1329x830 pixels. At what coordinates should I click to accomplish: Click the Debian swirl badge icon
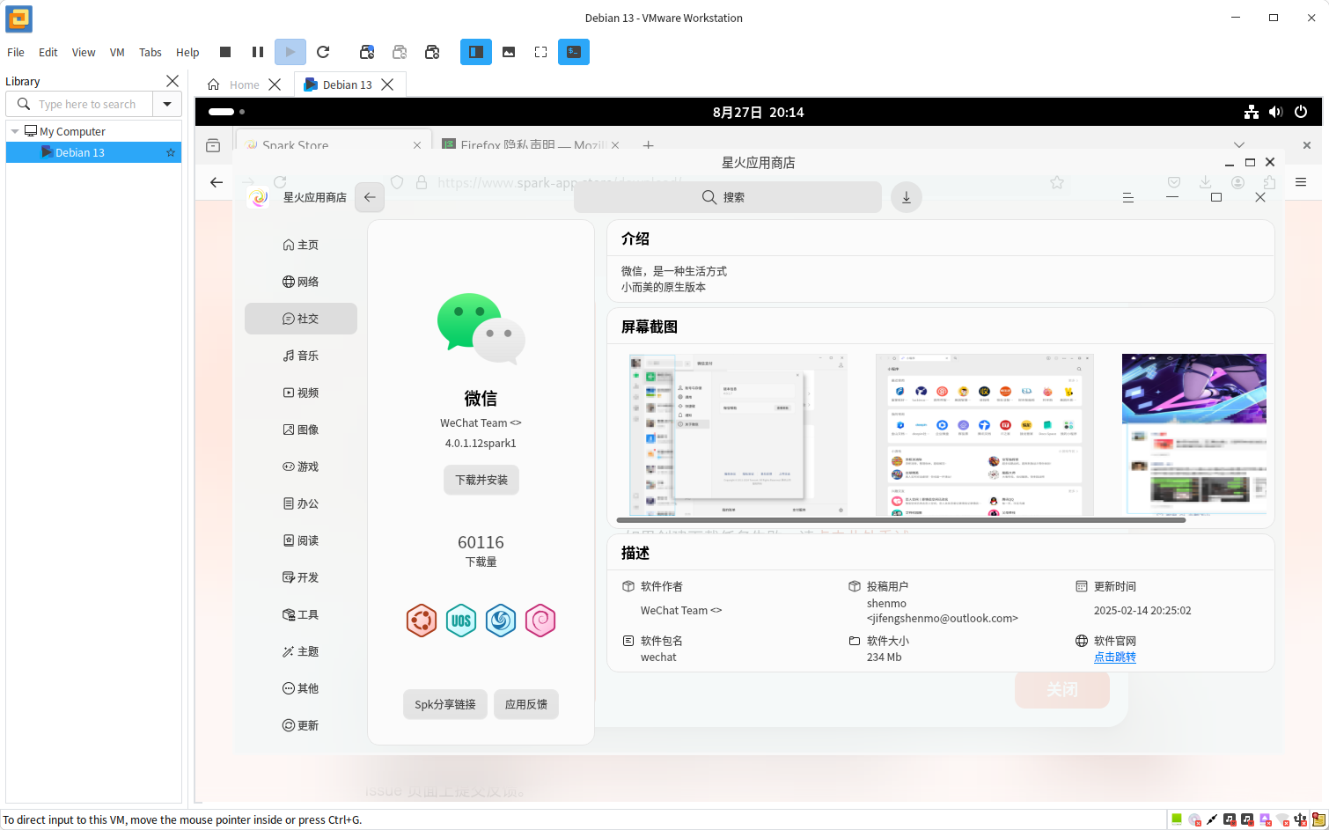[x=540, y=621]
